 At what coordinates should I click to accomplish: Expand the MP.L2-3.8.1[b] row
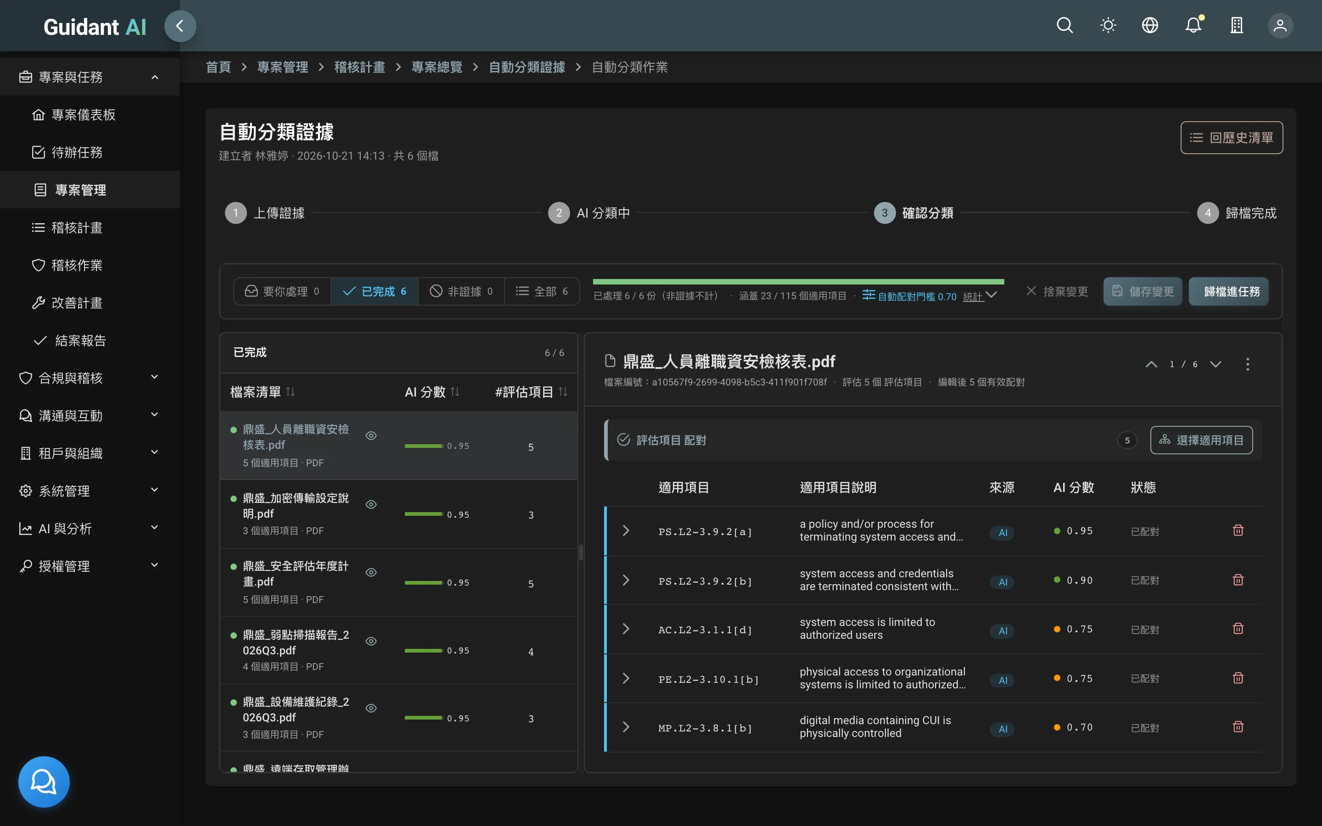click(x=626, y=727)
